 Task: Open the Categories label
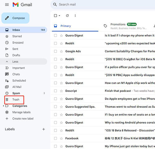(x=20, y=106)
